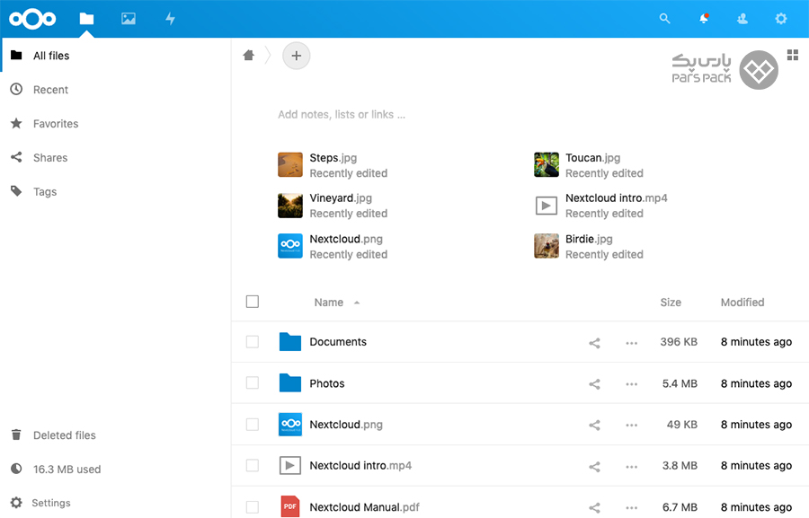Switch to grid view using the toggle icon
809x518 pixels.
point(792,56)
